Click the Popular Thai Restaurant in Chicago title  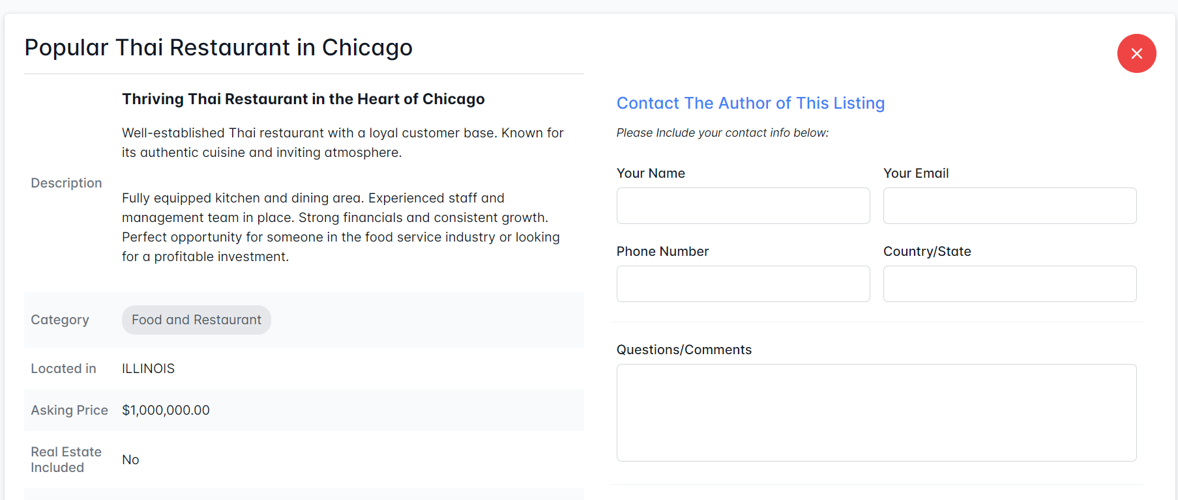[x=218, y=48]
